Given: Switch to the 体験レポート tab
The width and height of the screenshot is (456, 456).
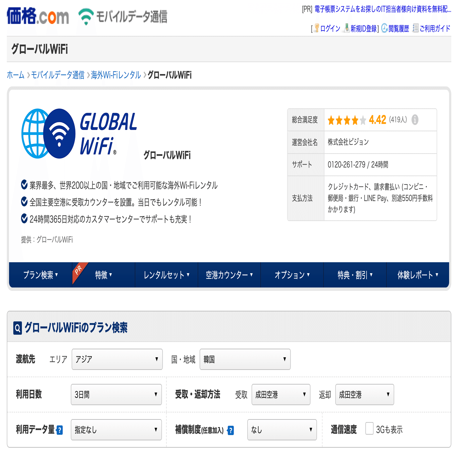Looking at the screenshot, I should coord(417,275).
